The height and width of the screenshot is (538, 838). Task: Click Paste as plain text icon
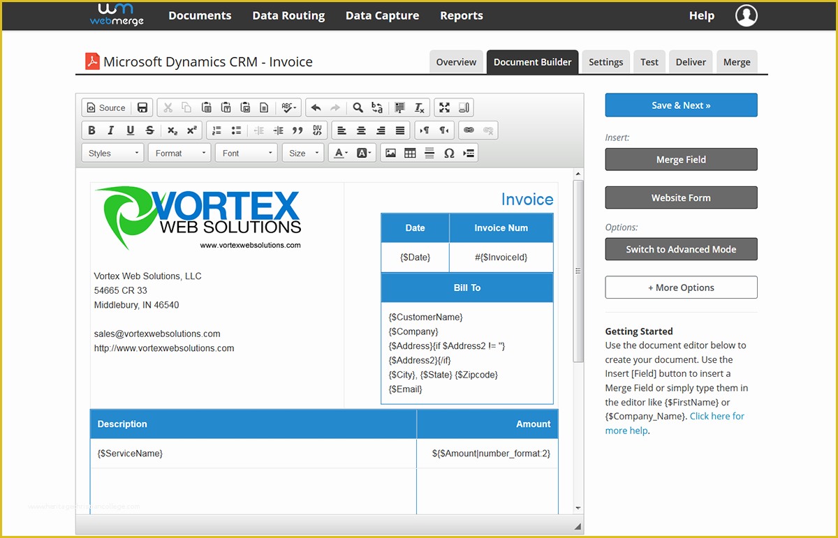point(226,107)
